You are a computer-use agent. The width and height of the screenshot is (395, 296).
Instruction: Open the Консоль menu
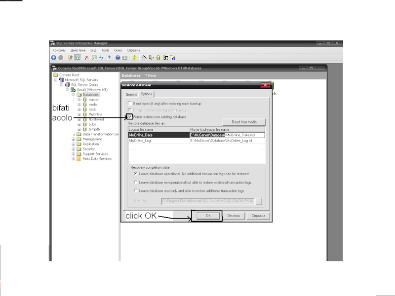coord(59,50)
